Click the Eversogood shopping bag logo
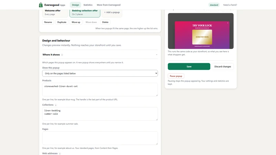Image resolution: width=276 pixels, height=155 pixels. click(41, 5)
